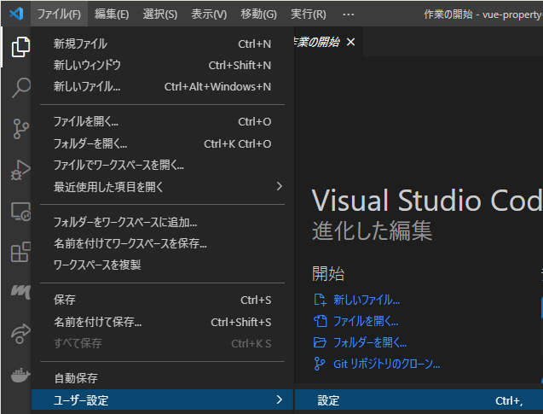The image size is (543, 414).
Task: Open the Source Control view icon
Action: 20,129
